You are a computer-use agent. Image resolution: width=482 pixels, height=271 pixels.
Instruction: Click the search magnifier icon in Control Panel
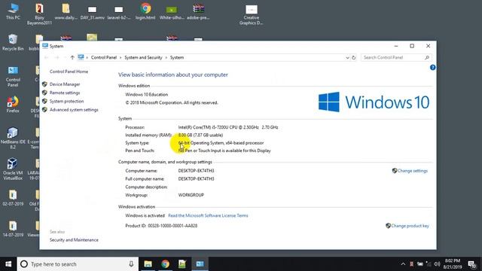pyautogui.click(x=427, y=57)
